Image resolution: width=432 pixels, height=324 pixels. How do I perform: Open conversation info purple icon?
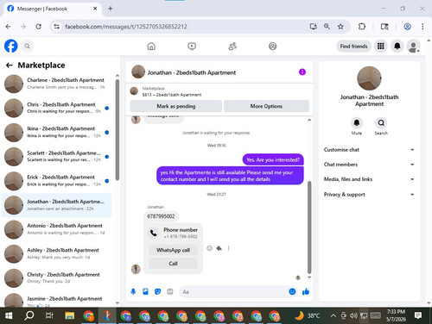[x=302, y=72]
